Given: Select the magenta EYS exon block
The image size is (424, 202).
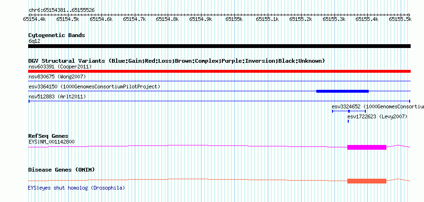Looking at the screenshot, I should pyautogui.click(x=367, y=147).
